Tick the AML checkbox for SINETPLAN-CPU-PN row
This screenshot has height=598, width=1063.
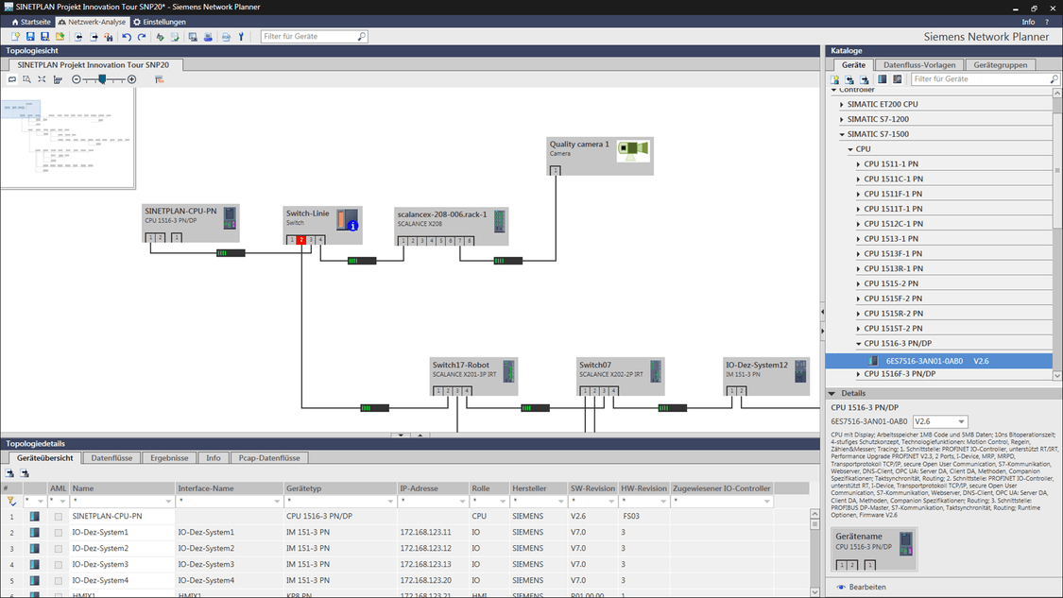pyautogui.click(x=59, y=517)
